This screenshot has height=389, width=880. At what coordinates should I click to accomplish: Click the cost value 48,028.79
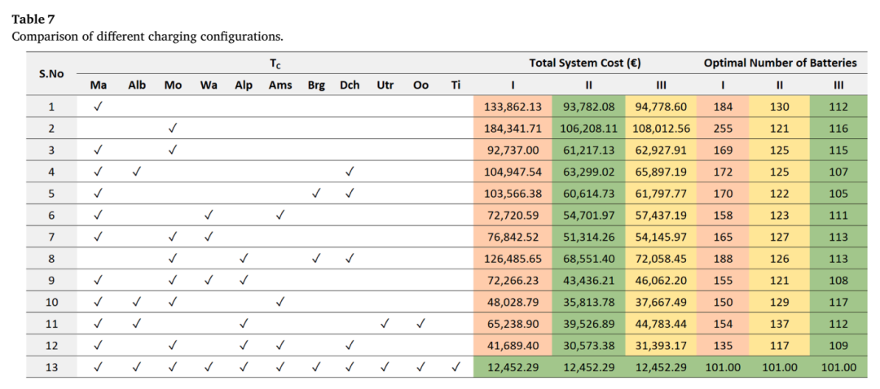[x=513, y=302]
